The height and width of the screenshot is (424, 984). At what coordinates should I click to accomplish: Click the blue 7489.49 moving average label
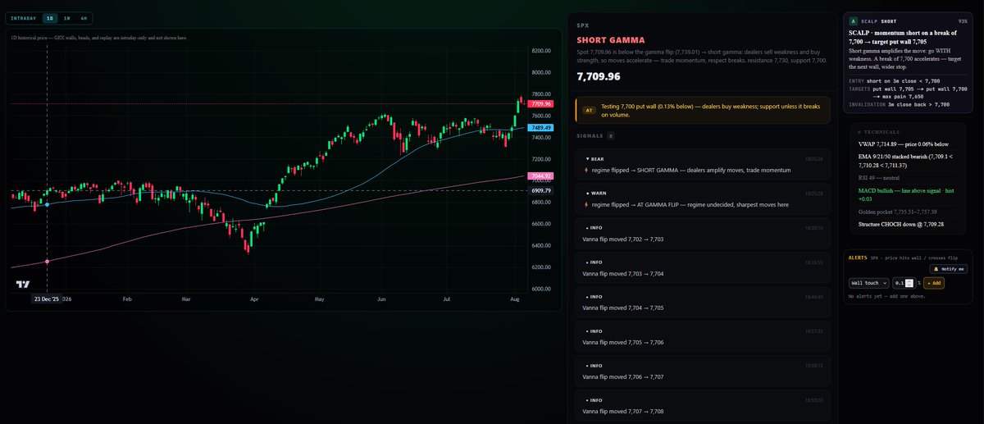tap(540, 128)
